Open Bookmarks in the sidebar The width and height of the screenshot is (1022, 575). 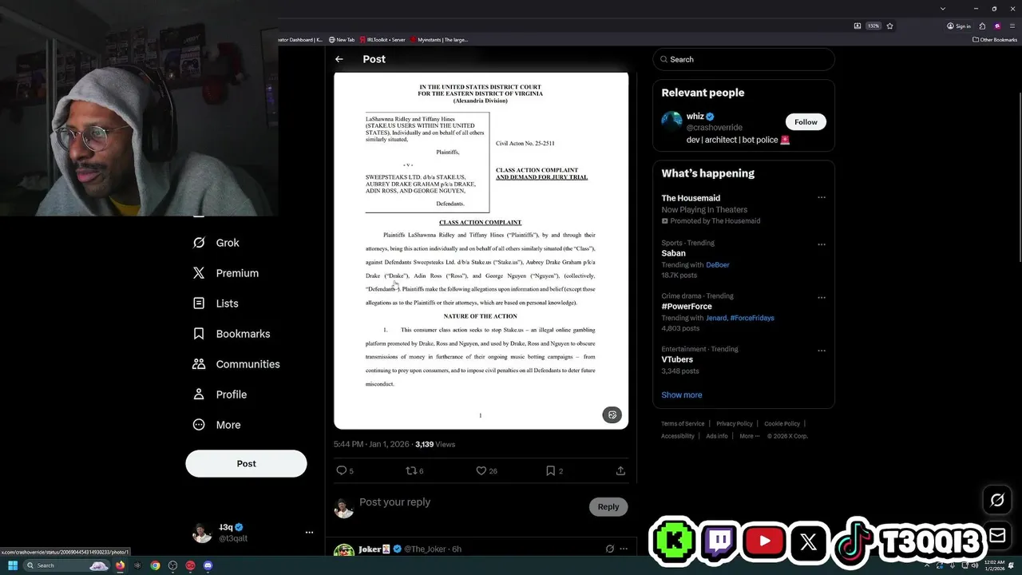[x=232, y=334]
